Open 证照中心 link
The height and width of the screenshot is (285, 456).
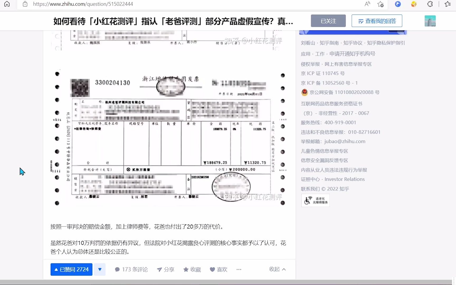pyautogui.click(x=310, y=179)
